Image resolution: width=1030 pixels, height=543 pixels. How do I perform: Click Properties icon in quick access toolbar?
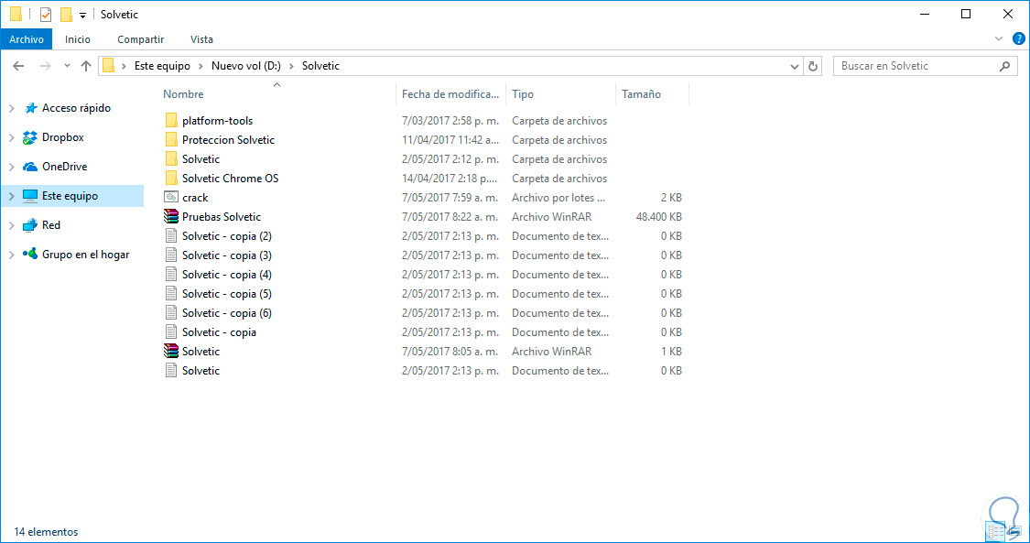click(x=46, y=15)
